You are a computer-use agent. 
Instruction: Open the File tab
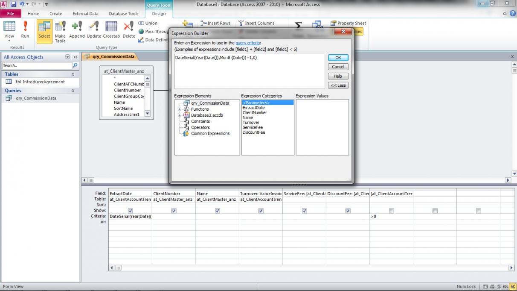pyautogui.click(x=11, y=14)
